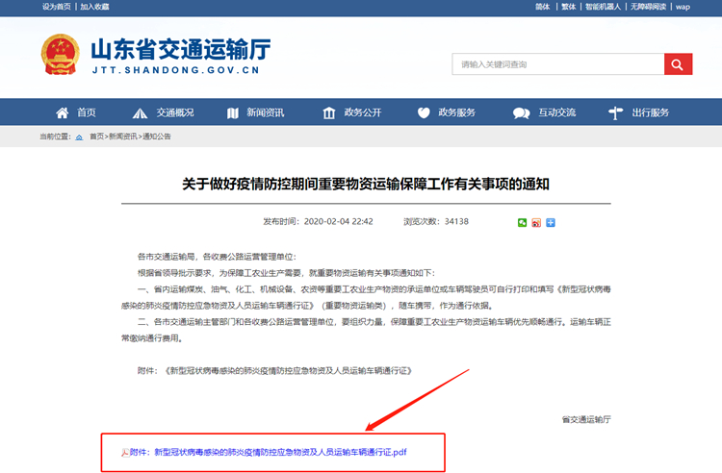
Task: Click the chat bubbles icon beside 互动交流
Action: [x=521, y=113]
